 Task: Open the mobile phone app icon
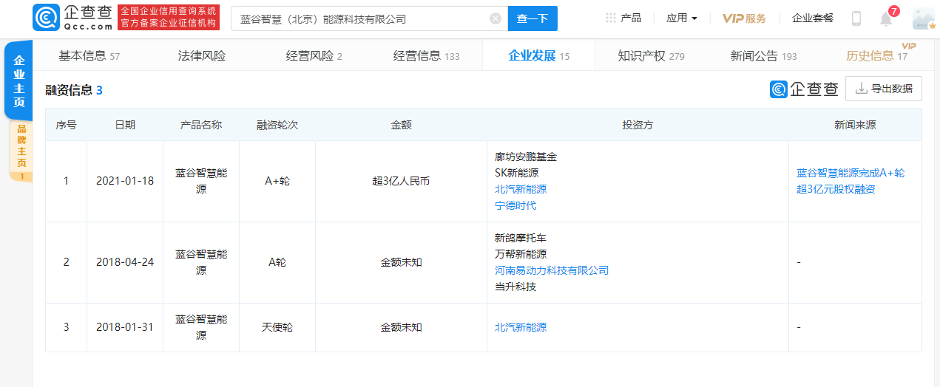(856, 18)
